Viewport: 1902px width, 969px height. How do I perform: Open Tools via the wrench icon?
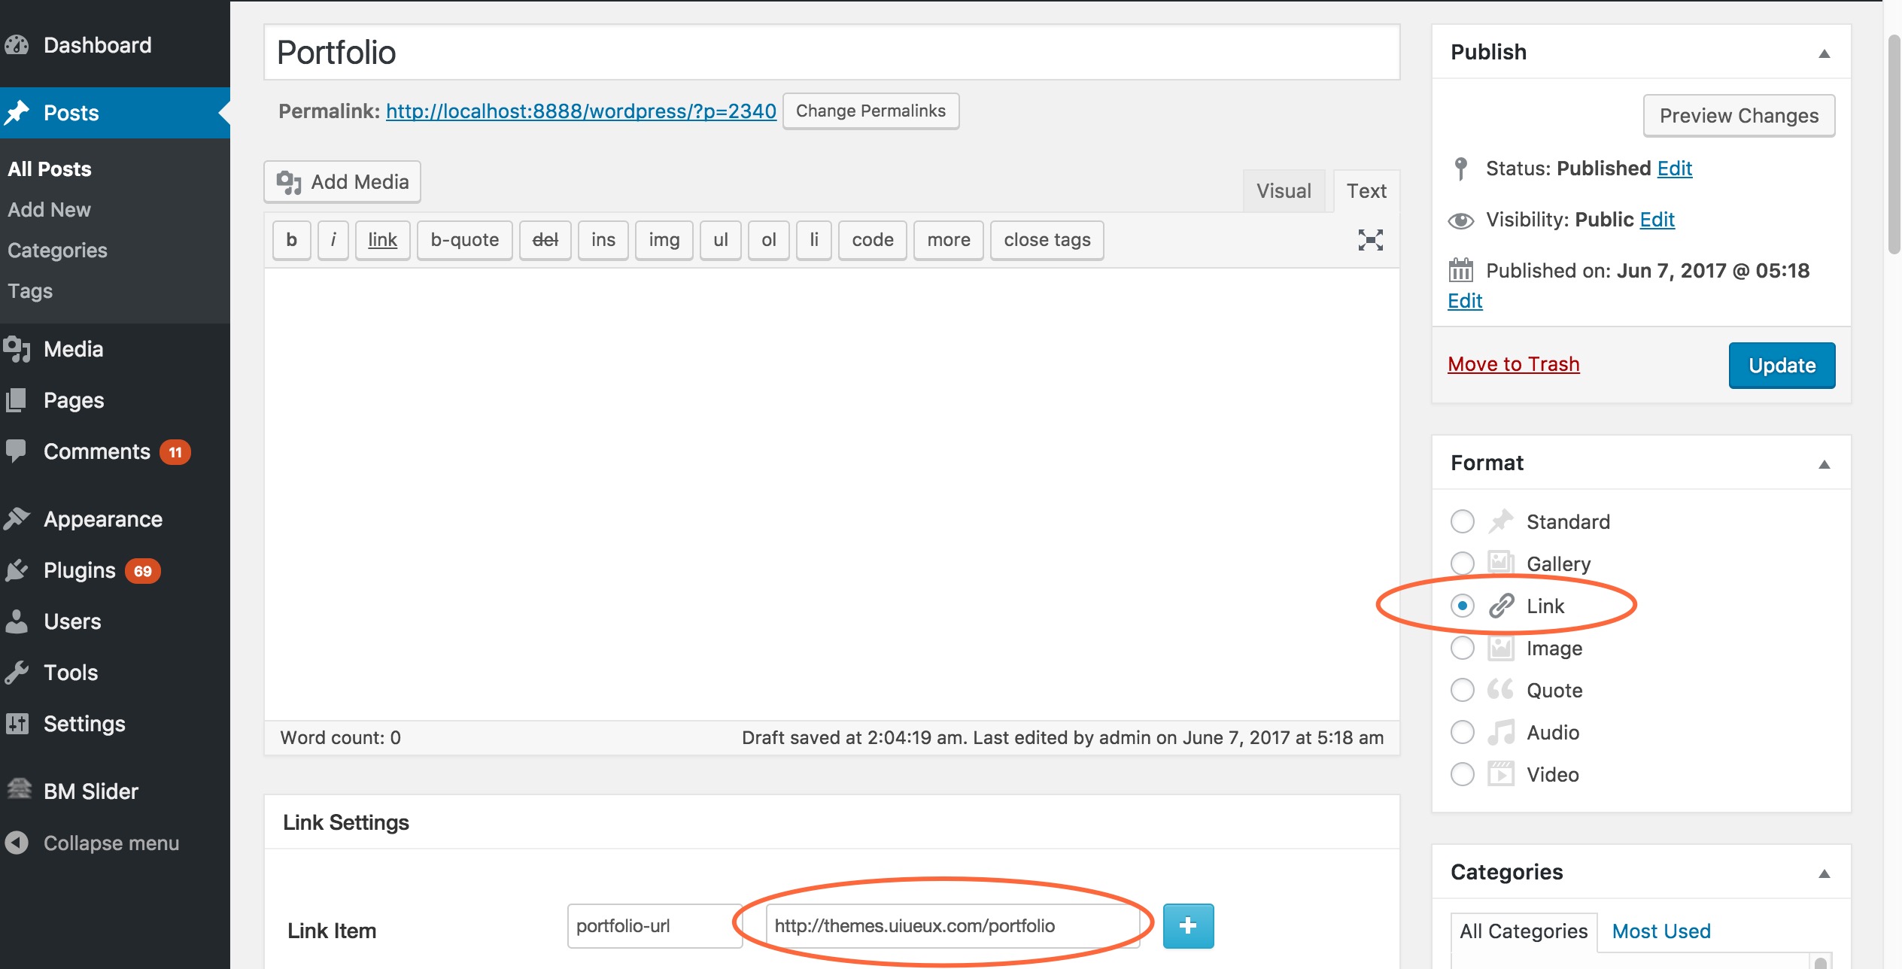point(18,672)
